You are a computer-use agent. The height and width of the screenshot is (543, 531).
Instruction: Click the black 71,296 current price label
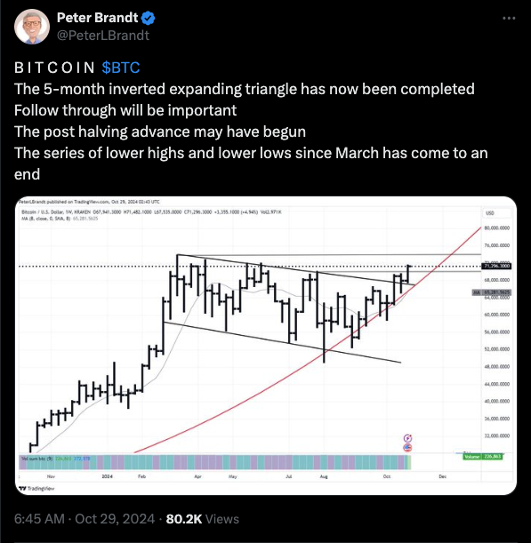coord(496,266)
